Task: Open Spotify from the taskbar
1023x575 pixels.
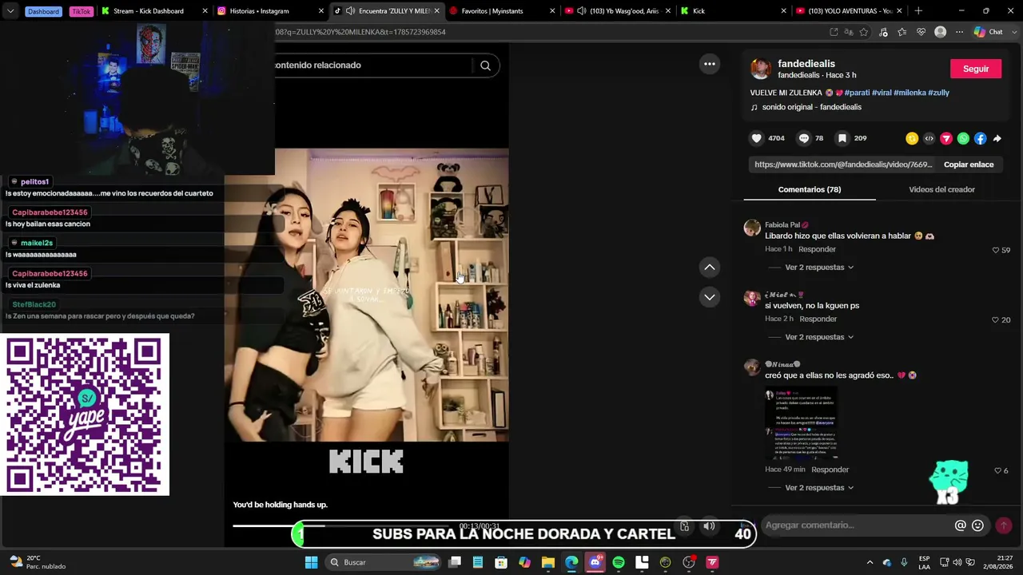Action: [x=619, y=563]
